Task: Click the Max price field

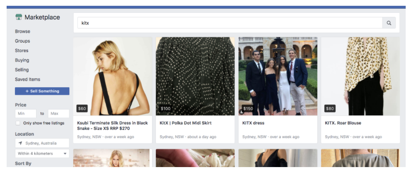Action: (x=58, y=114)
